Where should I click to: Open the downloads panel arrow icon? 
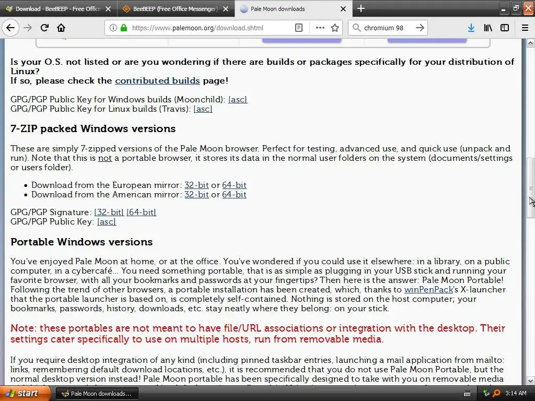click(x=471, y=28)
